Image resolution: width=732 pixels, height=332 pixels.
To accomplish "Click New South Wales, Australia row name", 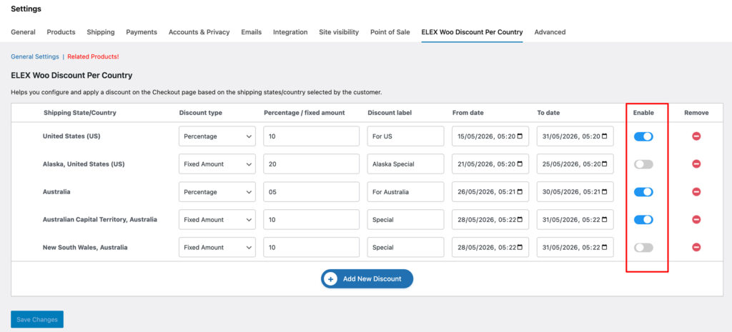I will click(x=85, y=247).
